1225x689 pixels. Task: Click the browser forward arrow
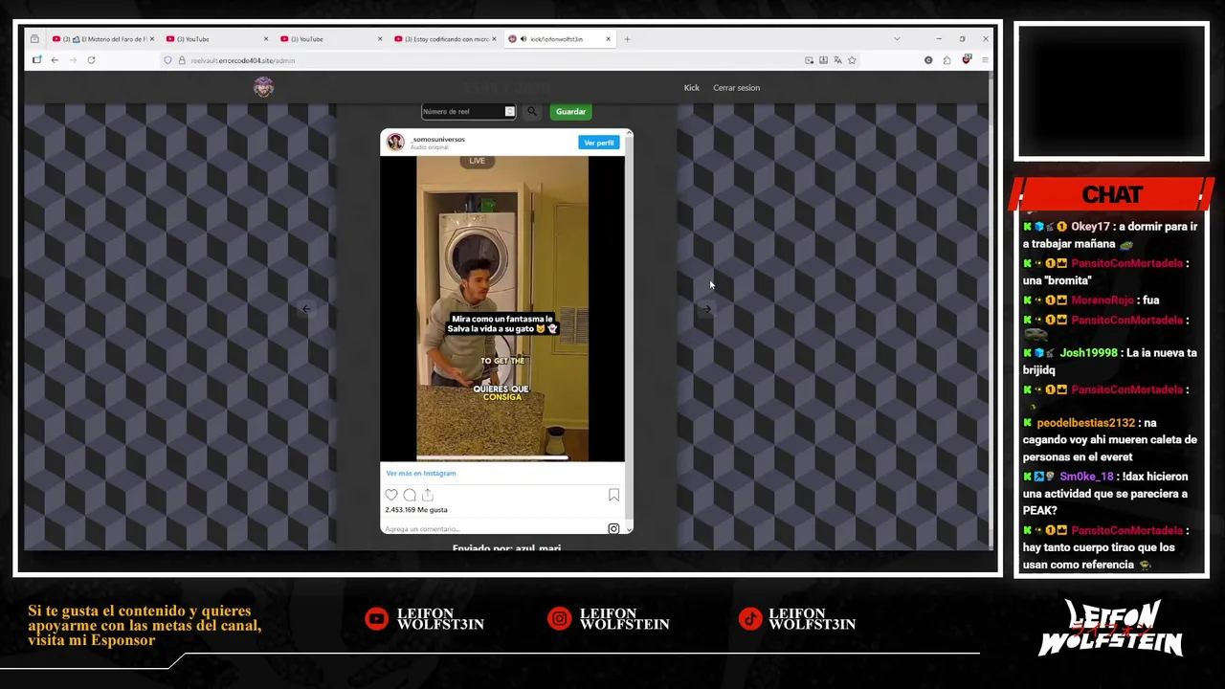(73, 60)
